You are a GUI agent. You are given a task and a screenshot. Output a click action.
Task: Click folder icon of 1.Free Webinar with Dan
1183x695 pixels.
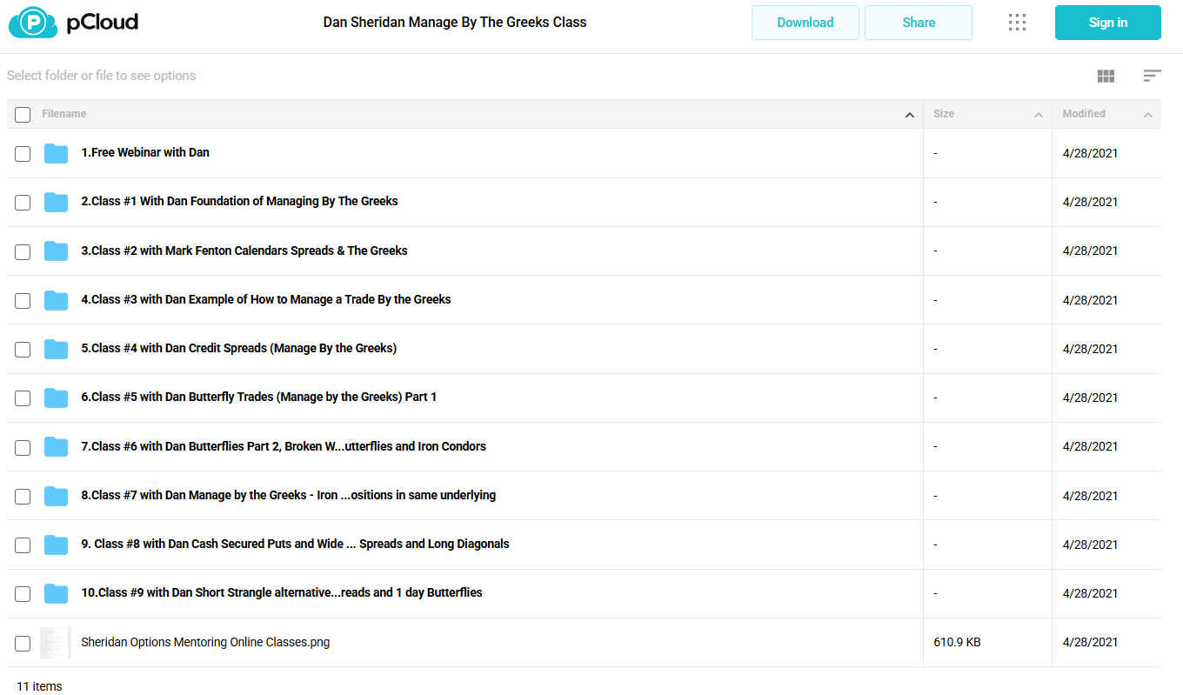coord(56,153)
